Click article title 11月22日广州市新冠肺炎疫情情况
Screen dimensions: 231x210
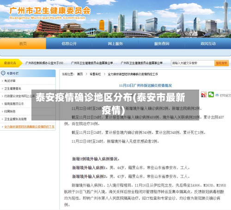146,85
